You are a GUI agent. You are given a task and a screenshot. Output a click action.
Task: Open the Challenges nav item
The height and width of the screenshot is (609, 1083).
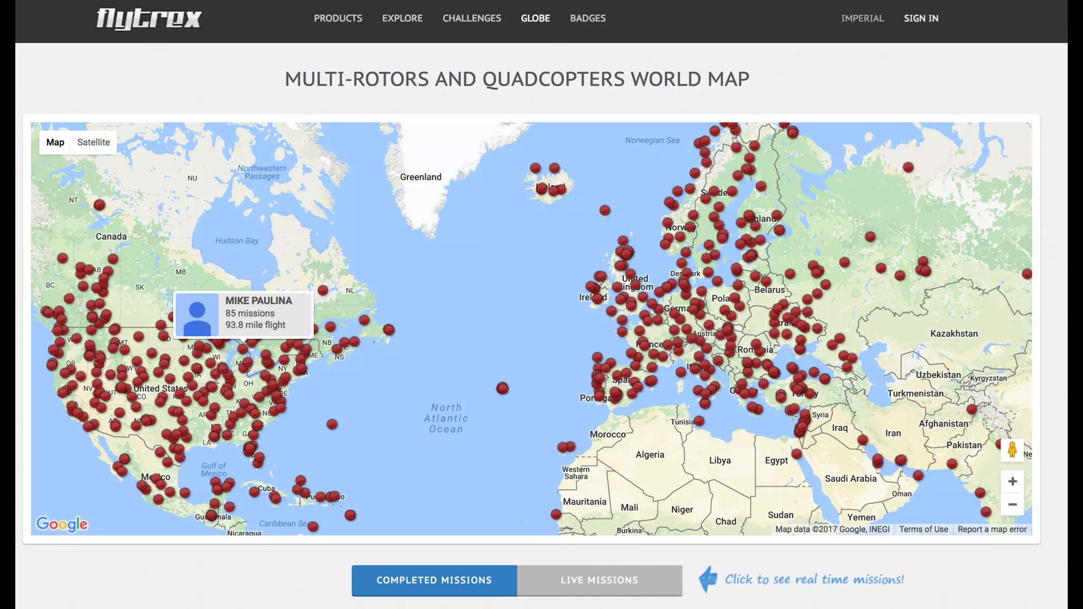[472, 18]
